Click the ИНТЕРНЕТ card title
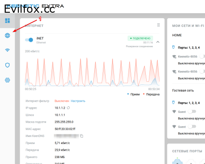The image size is (205, 164). pos(34,26)
